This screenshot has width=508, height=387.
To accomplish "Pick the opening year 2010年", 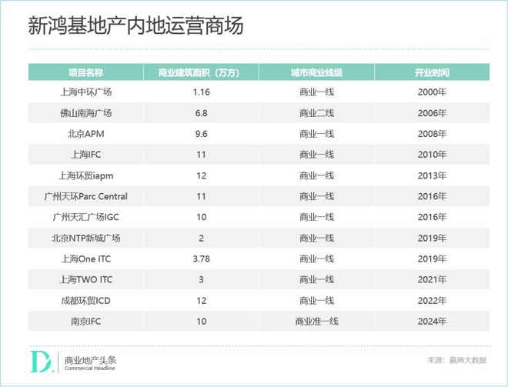I will click(432, 155).
